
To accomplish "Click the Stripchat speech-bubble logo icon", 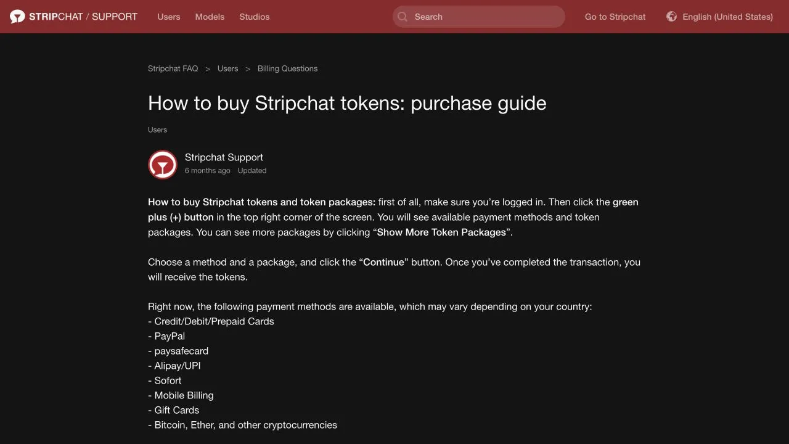I will [x=17, y=17].
